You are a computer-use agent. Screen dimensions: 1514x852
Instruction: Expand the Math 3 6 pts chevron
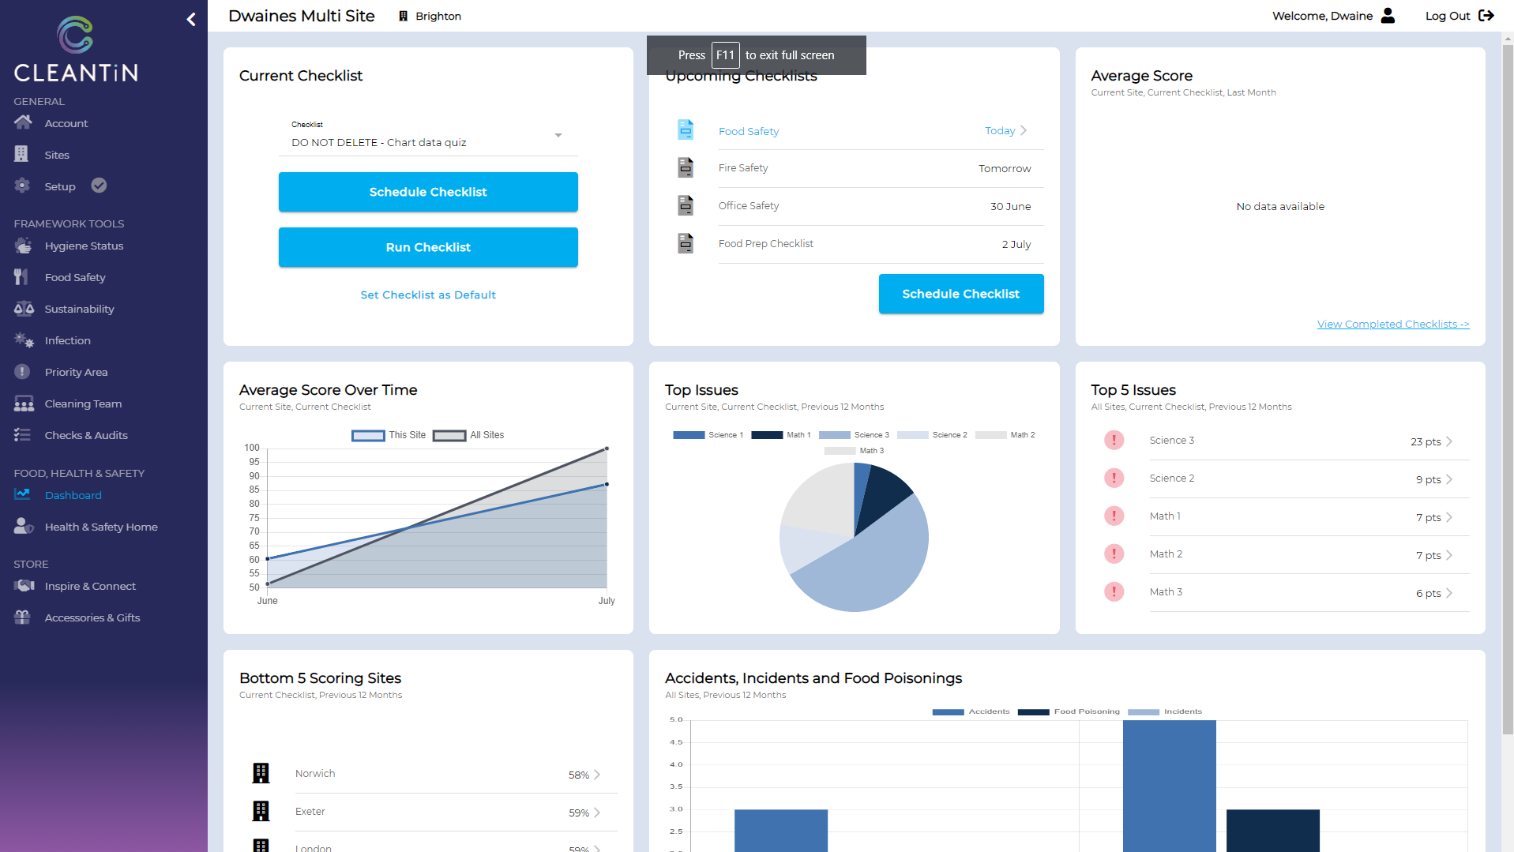(x=1449, y=593)
